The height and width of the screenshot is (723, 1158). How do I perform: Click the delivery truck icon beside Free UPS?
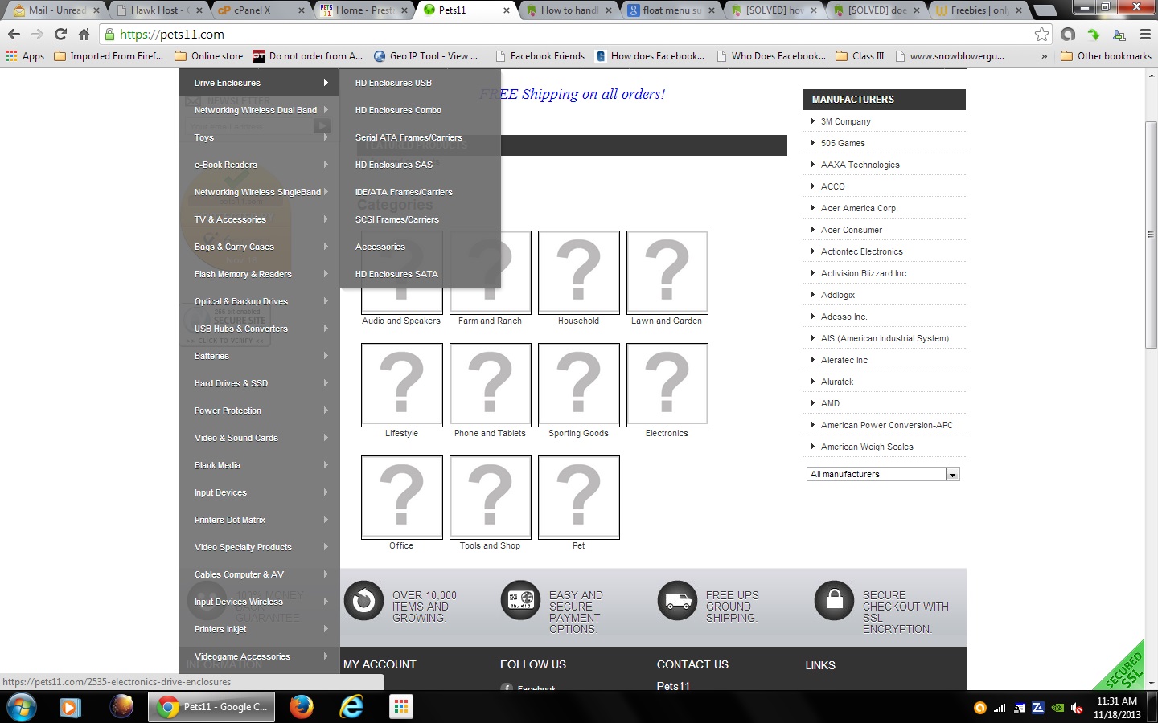pos(678,600)
